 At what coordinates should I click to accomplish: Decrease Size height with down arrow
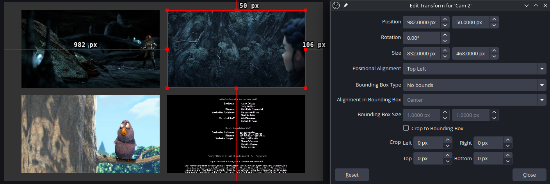(x=494, y=57)
